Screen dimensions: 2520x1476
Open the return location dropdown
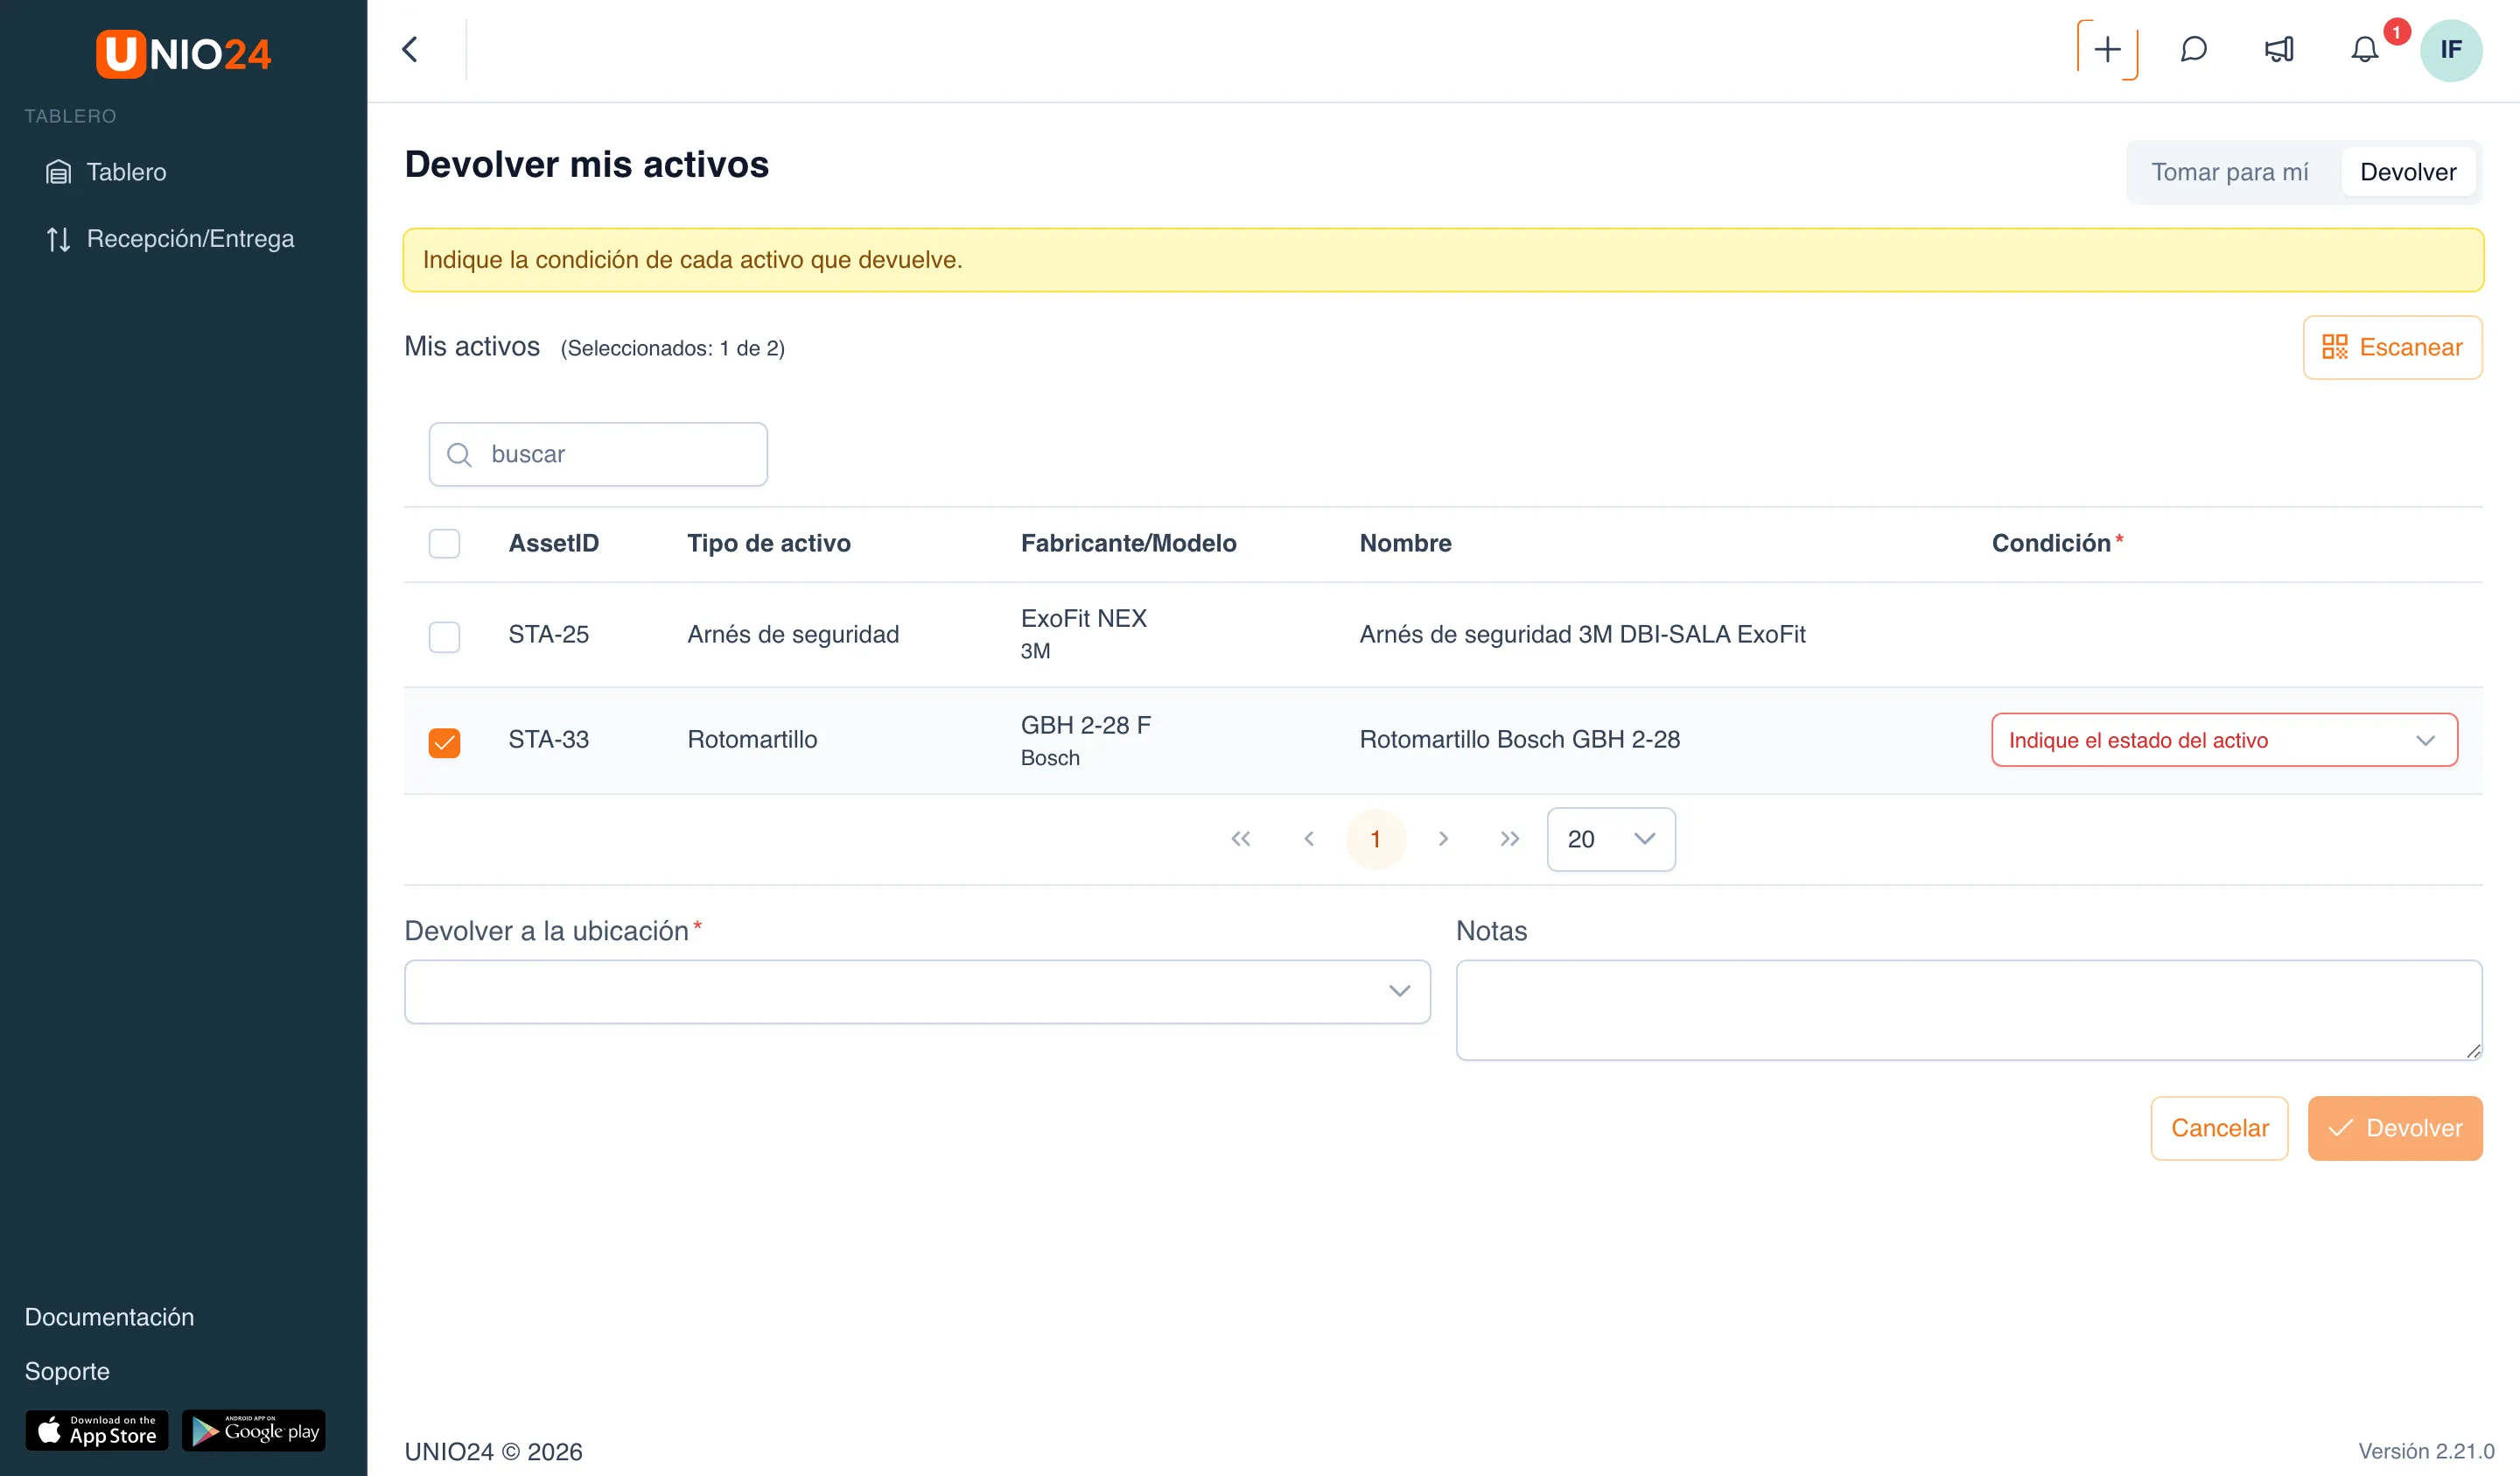pyautogui.click(x=917, y=991)
